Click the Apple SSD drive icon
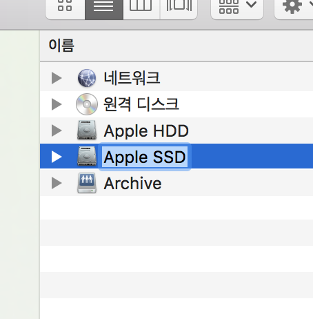The image size is (313, 319). 87,156
